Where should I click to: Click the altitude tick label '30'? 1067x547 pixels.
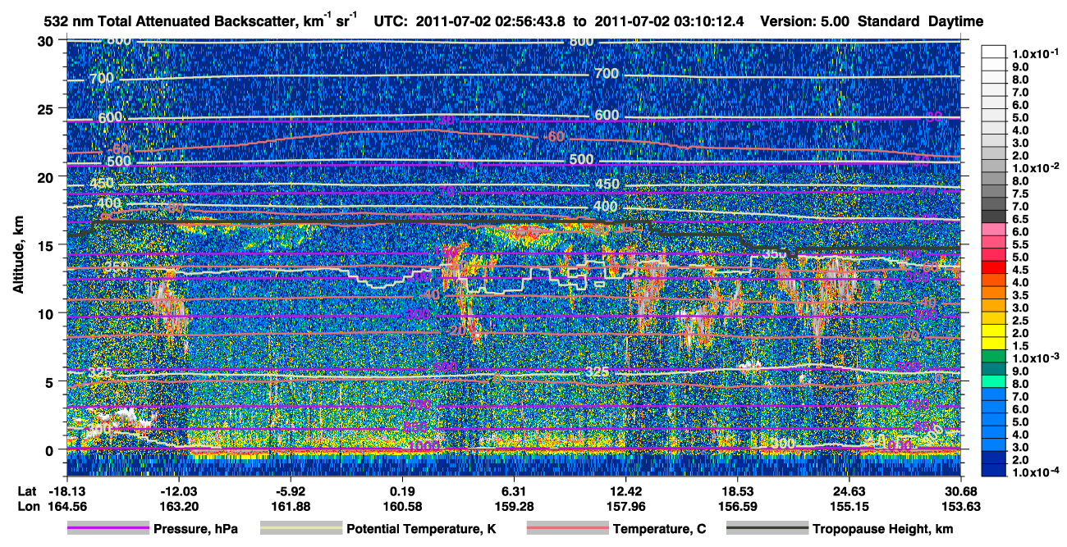point(47,41)
